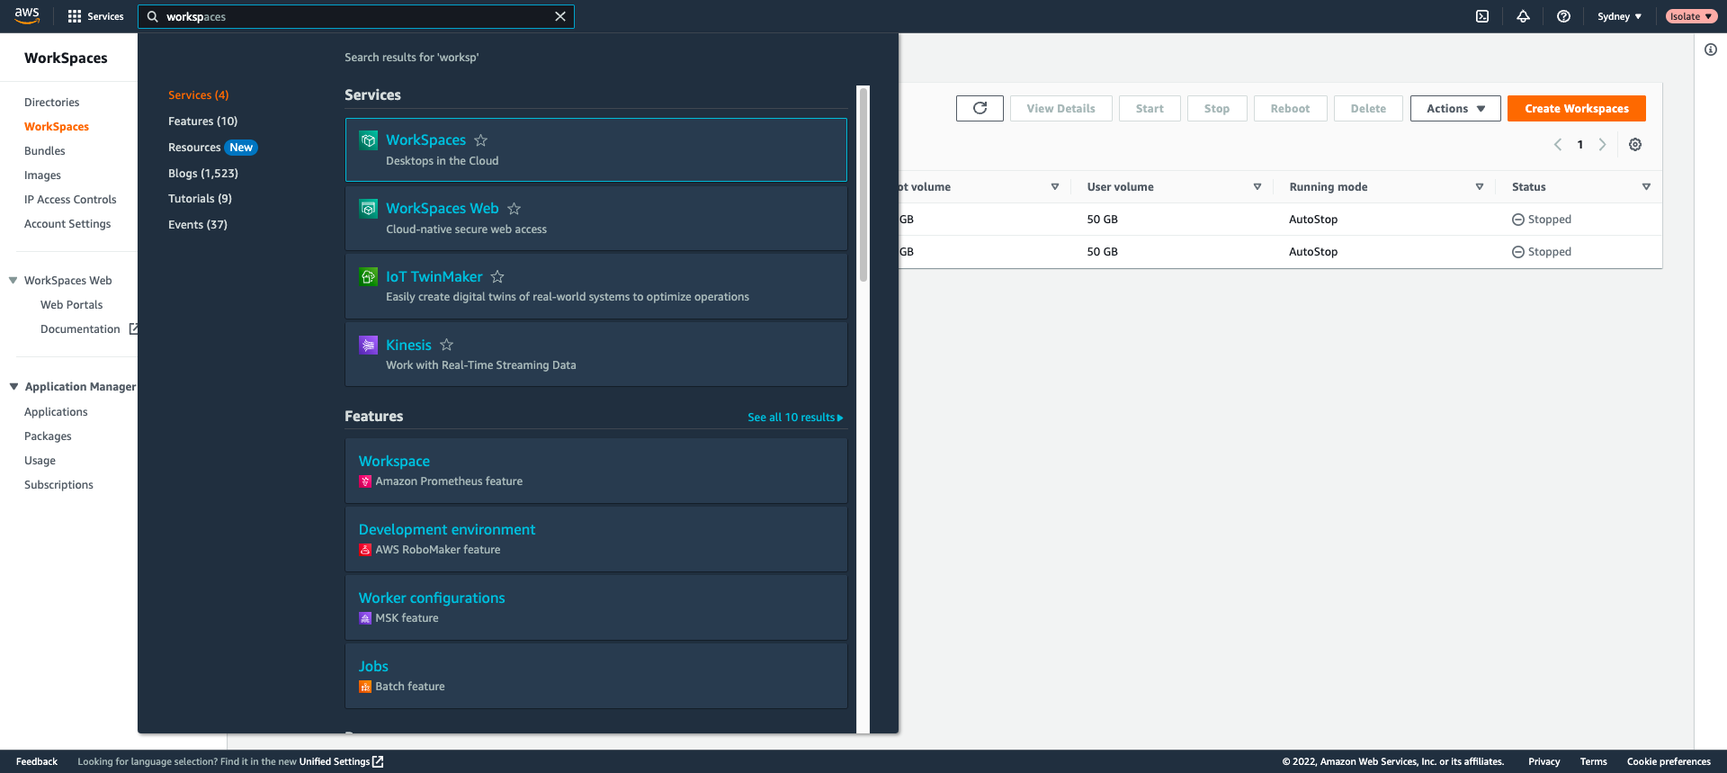Click the search field containing workspaces
The width and height of the screenshot is (1727, 773).
[x=355, y=16]
